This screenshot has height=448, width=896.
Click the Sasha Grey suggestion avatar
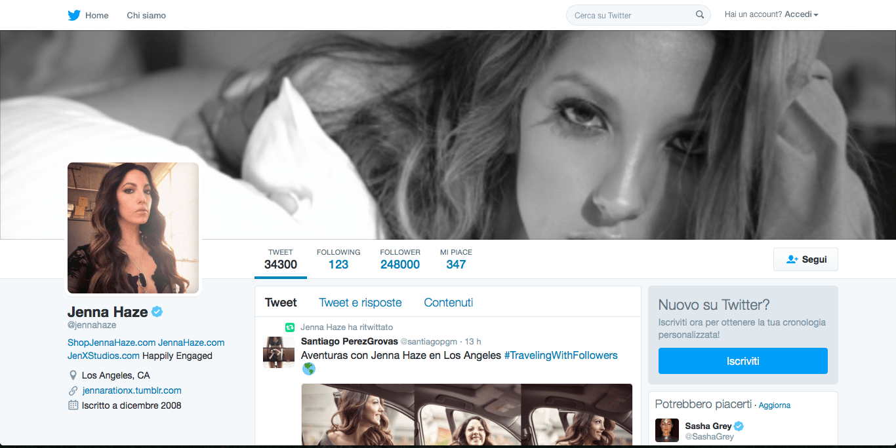click(667, 430)
